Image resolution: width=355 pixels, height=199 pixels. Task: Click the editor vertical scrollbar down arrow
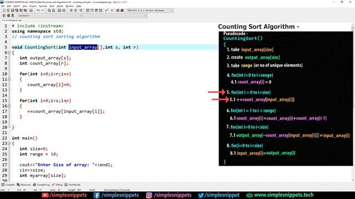tap(353, 180)
